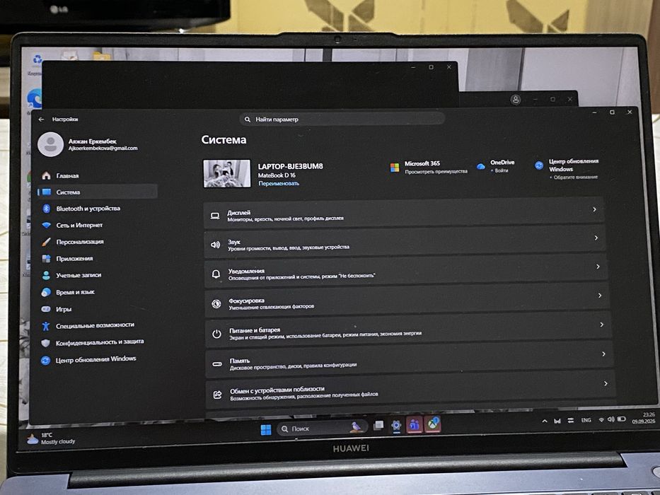Expand the Дисплей row chevron
Screen dimensions: 660x495
594,209
